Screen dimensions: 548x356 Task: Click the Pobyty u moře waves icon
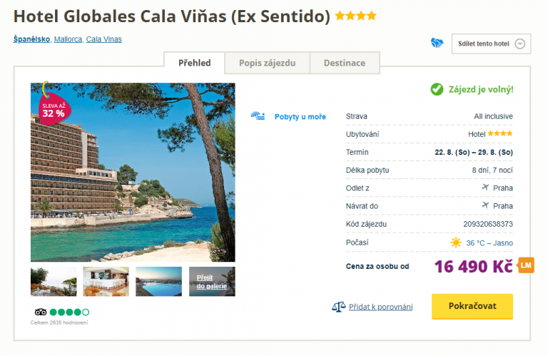point(258,116)
